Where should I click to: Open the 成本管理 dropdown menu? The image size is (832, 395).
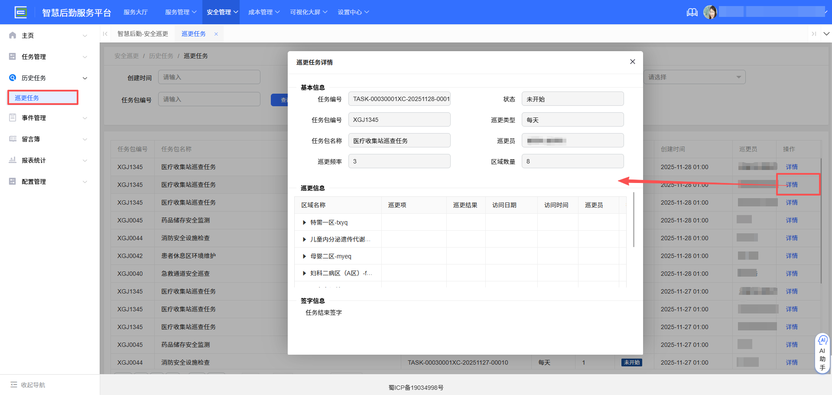[264, 12]
